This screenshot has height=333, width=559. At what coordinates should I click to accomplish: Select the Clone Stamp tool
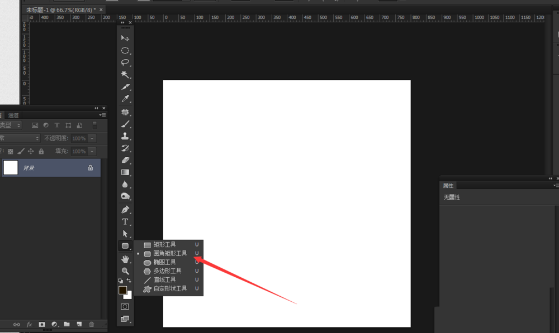click(125, 136)
